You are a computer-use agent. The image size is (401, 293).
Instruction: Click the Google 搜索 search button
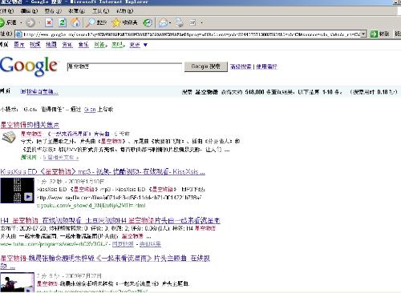pos(206,66)
